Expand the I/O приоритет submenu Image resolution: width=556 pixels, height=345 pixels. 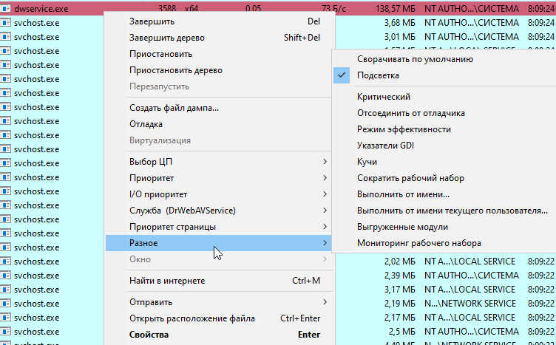pos(157,194)
